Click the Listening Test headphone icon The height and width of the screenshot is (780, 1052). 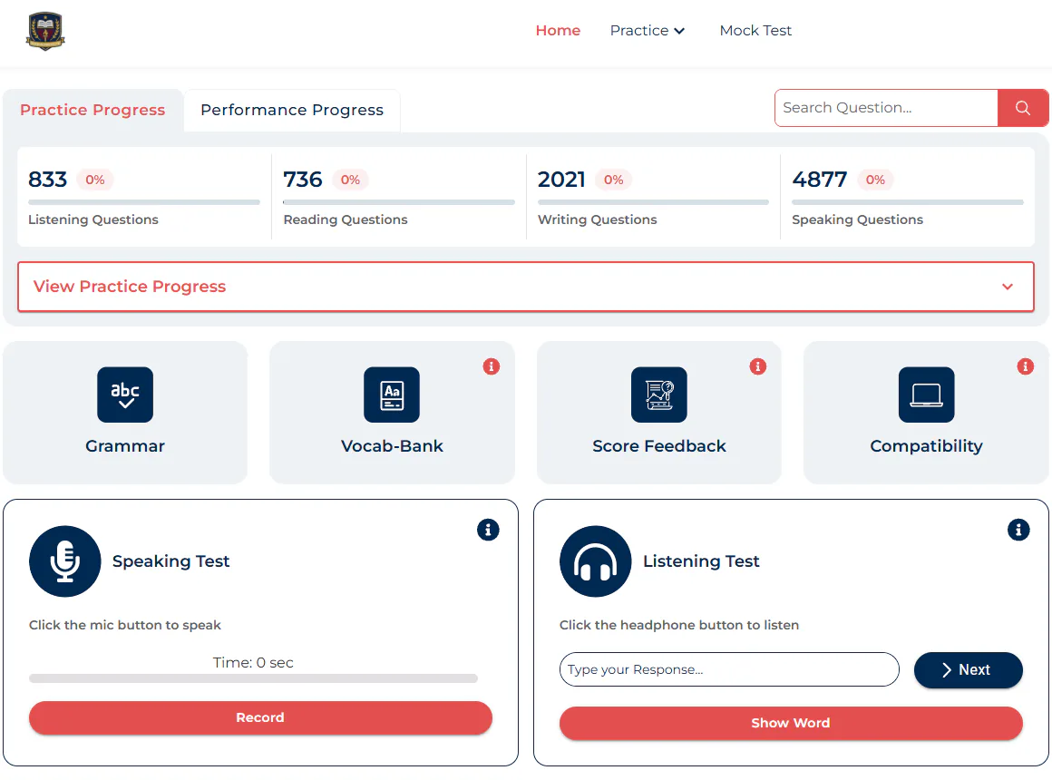tap(596, 561)
